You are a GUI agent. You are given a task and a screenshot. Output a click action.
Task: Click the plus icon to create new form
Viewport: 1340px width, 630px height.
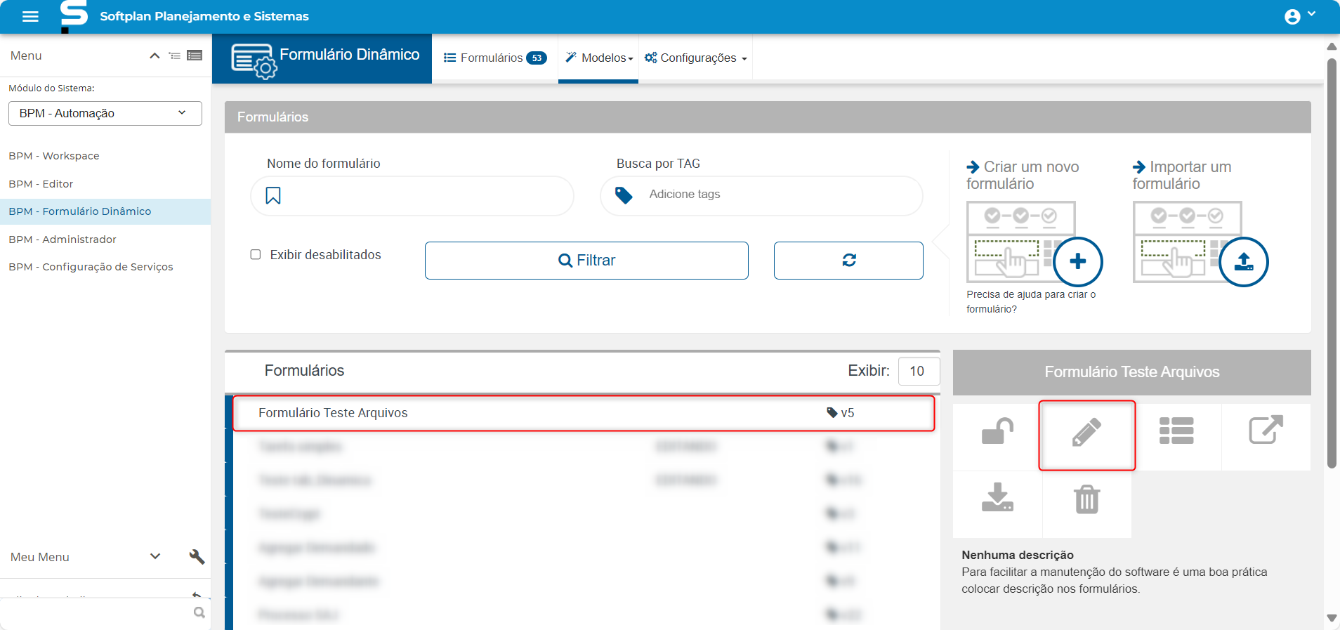(1077, 262)
